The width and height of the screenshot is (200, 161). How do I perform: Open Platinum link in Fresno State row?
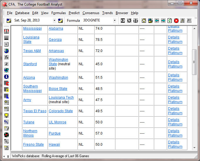pyautogui.click(x=175, y=147)
